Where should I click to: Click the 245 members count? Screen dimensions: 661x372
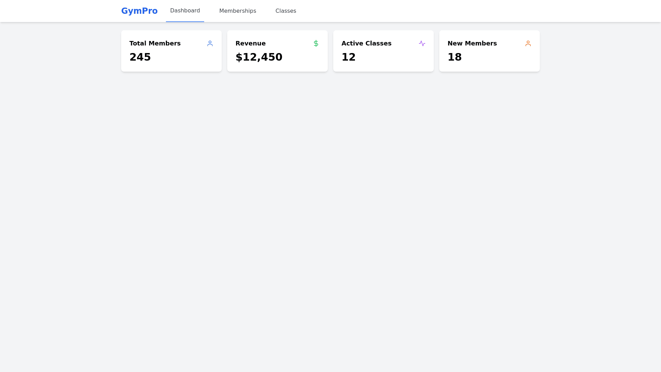coord(140,57)
